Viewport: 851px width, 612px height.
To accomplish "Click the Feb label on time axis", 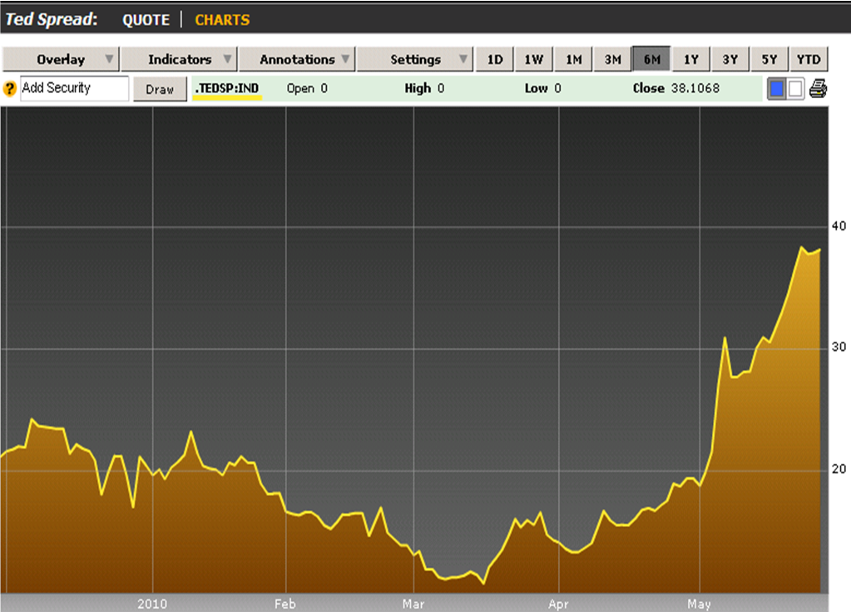I will 285,604.
